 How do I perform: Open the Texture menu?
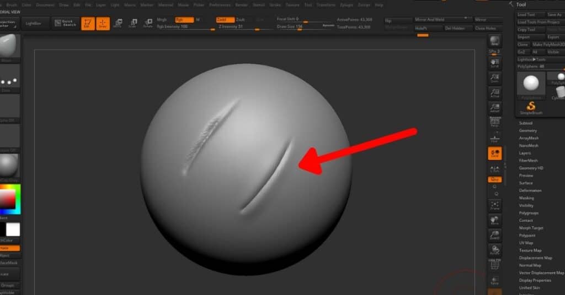(x=292, y=5)
